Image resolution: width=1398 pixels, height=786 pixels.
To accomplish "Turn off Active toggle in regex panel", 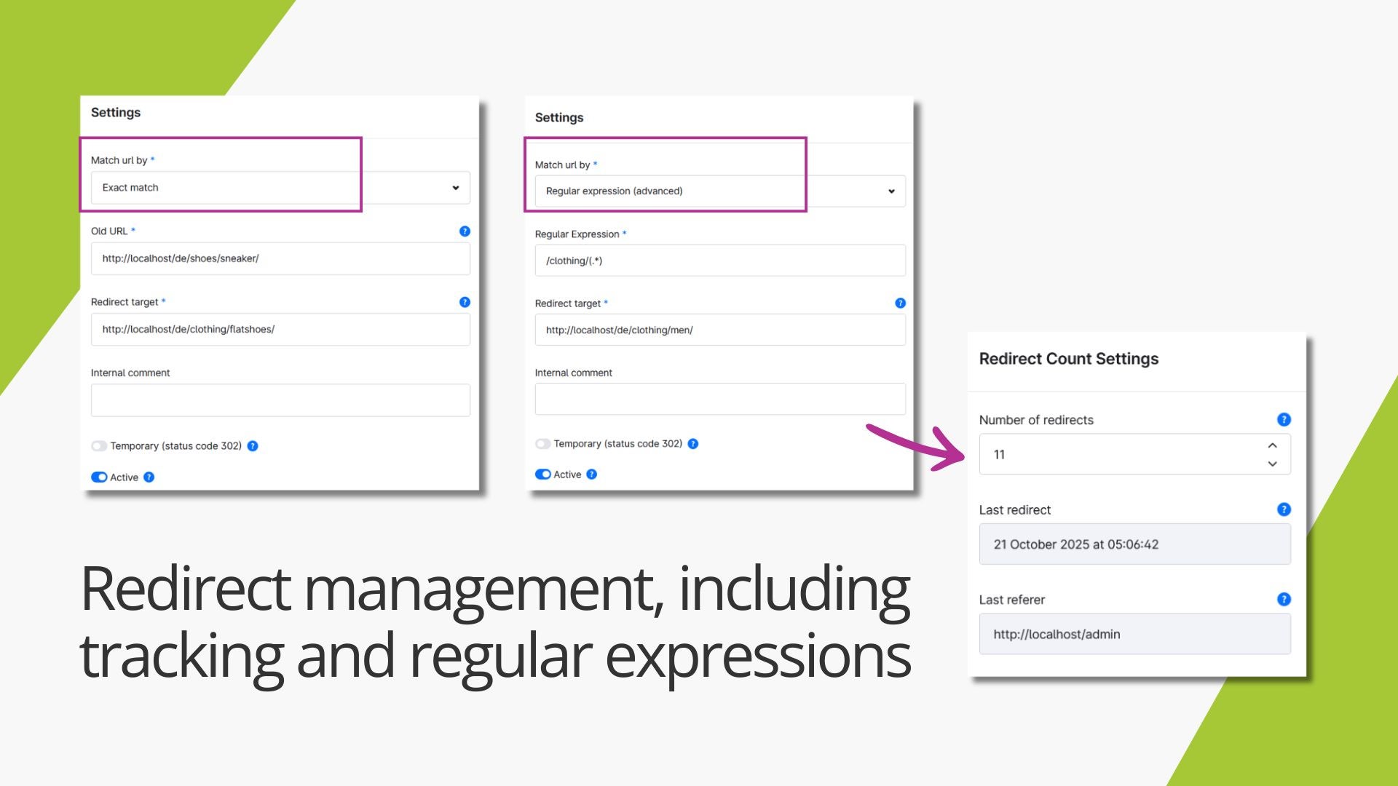I will (x=542, y=475).
